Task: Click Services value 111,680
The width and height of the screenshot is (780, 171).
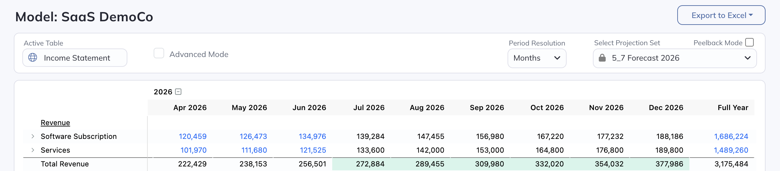Action: point(254,150)
